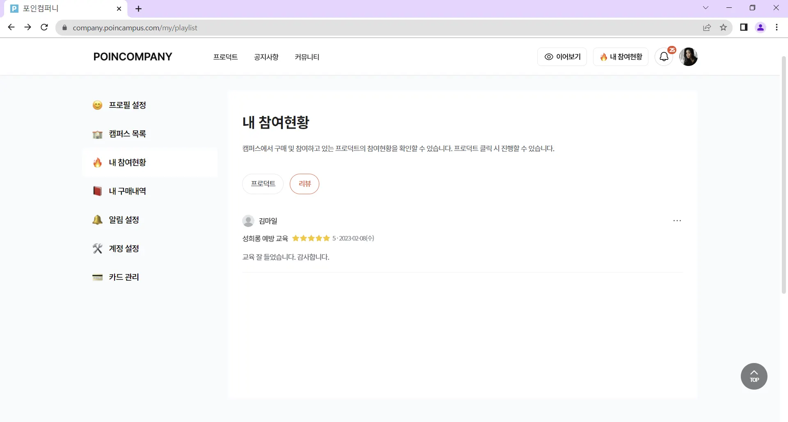Screen dimensions: 788x422
Task: Click the review text 교육 잘 들었습니다. 감사합니다.
Action: (286, 257)
